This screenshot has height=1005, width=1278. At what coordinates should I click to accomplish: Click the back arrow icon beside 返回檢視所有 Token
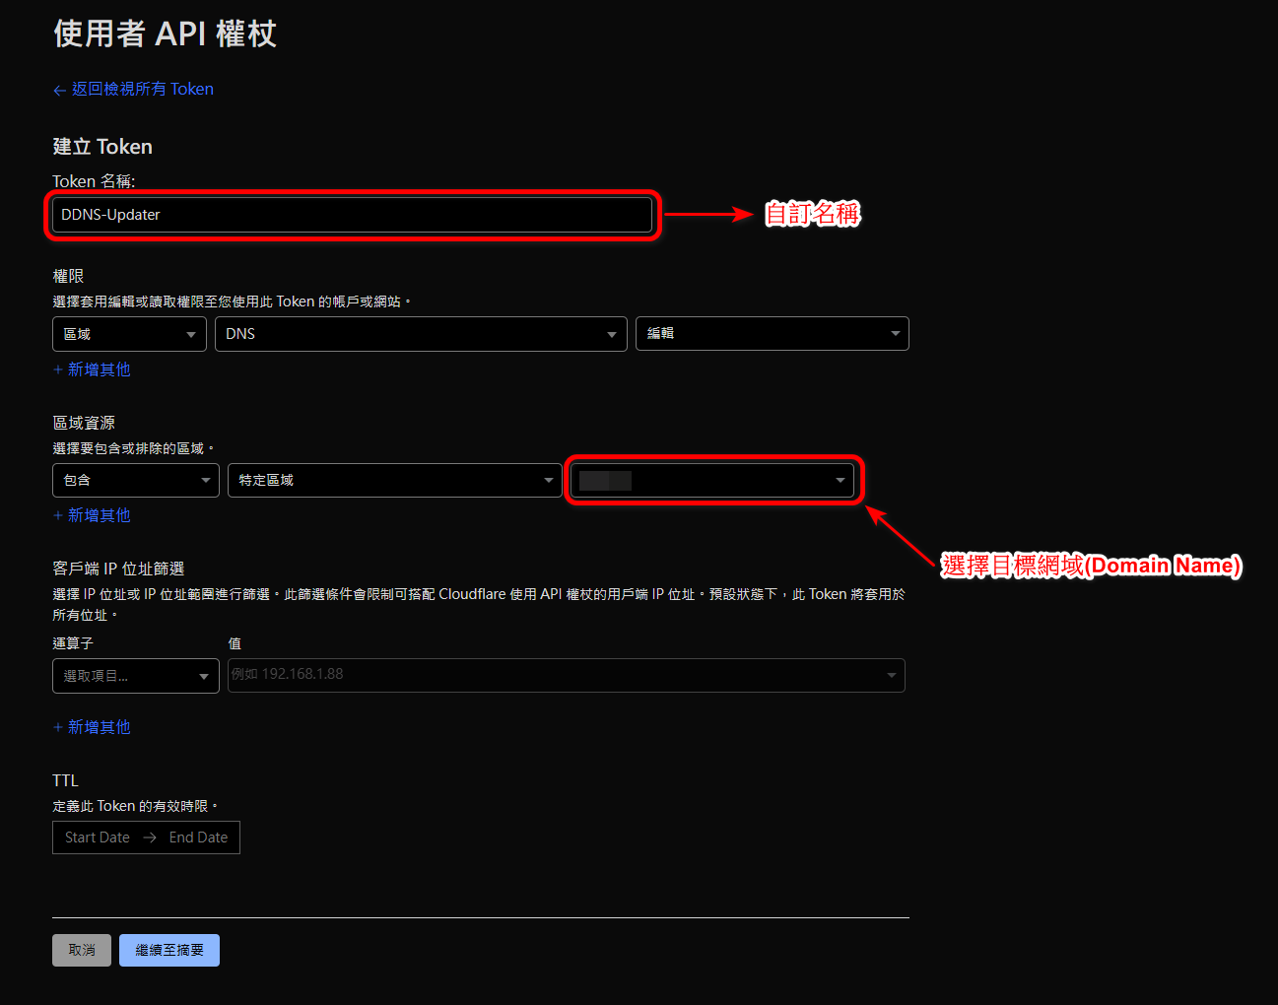pyautogui.click(x=59, y=89)
